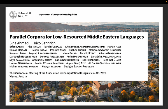The image size is (168, 109).
Task: Click the name "Semko Heidari"
Action: 18,50
